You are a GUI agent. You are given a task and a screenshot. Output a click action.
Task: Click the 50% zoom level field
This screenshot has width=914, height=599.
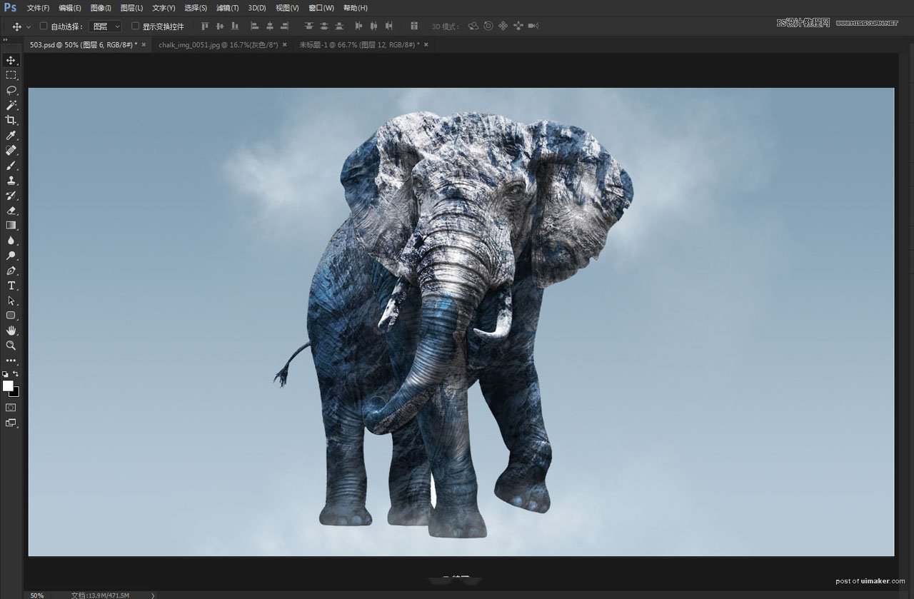point(37,595)
